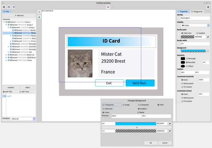This screenshot has height=148, width=212.
Task: Add a gradient stop with green plus
Action: 137,127
